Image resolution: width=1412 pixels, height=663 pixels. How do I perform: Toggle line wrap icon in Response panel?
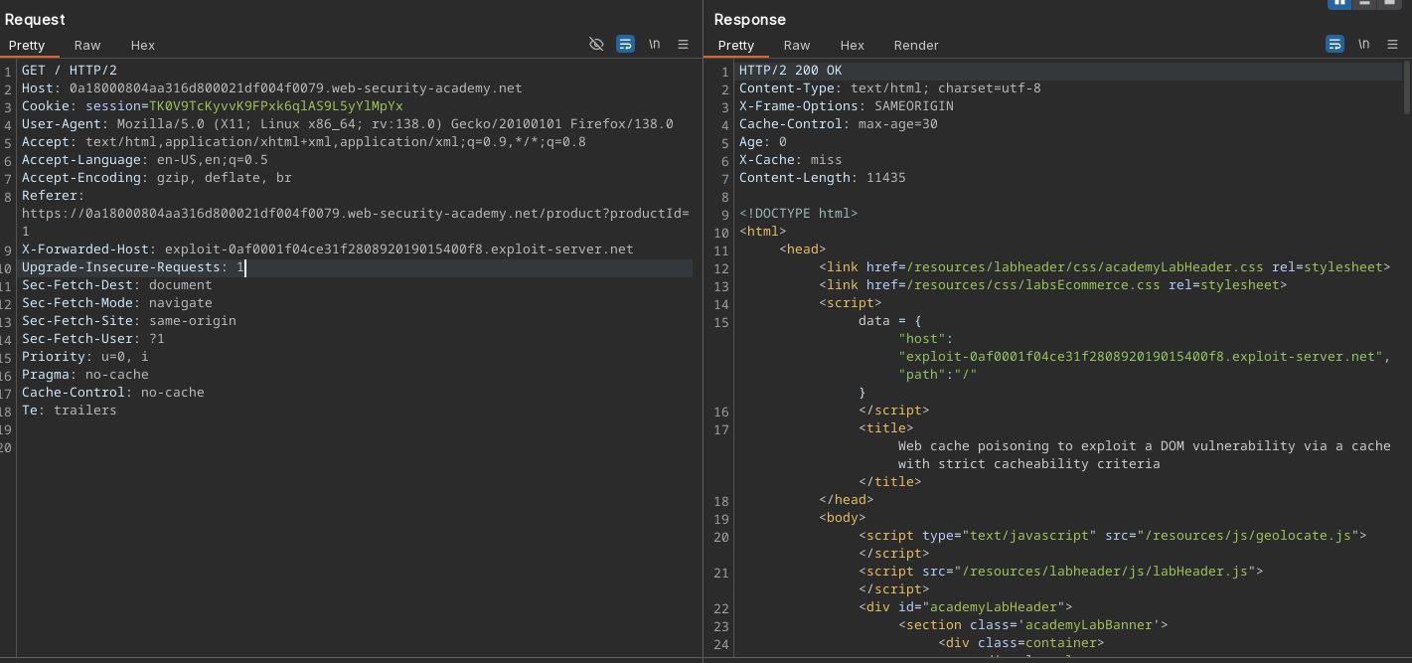pos(1334,45)
